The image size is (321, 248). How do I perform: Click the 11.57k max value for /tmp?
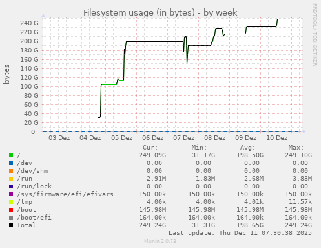point(300,202)
